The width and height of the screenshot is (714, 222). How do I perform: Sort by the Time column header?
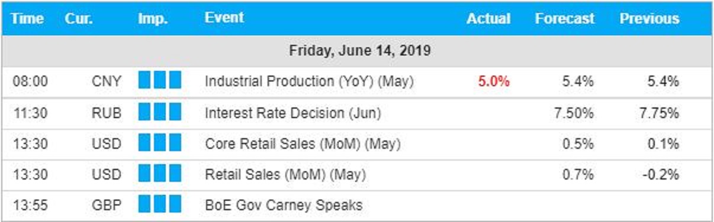pyautogui.click(x=27, y=18)
